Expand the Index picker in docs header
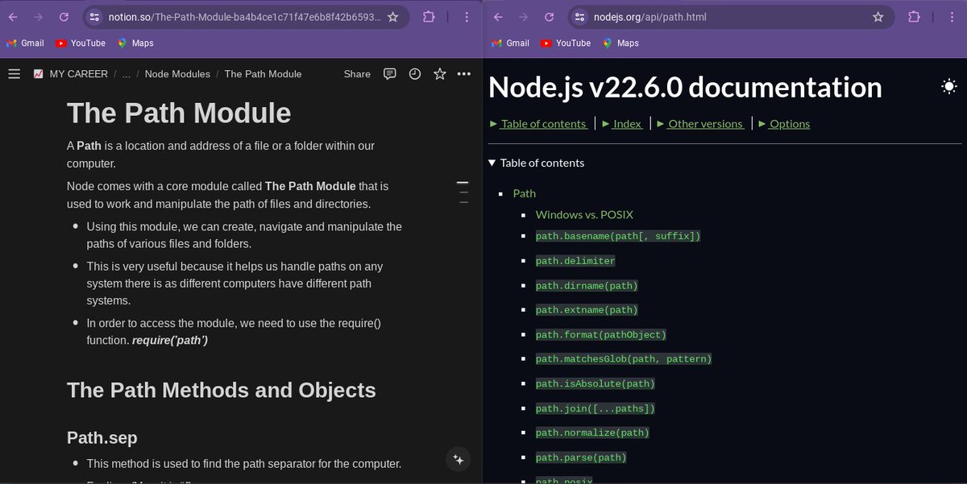 [x=621, y=123]
